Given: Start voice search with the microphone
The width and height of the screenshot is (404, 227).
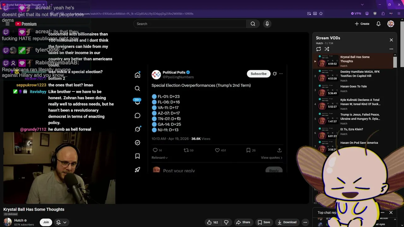Looking at the screenshot, I should 267,24.
